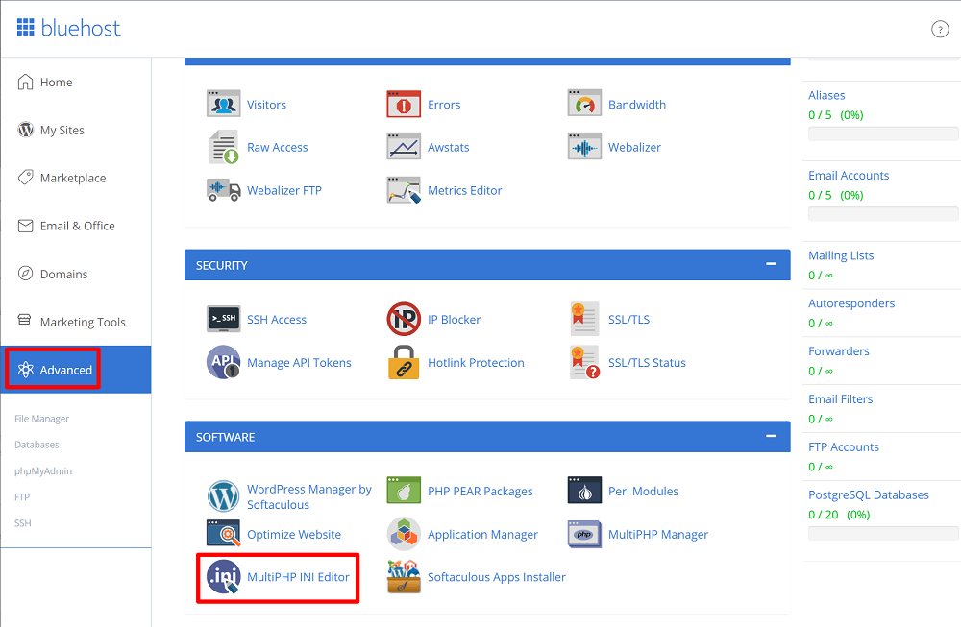Viewport: 961px width, 627px height.
Task: Select the Advanced sidebar item
Action: 76,370
